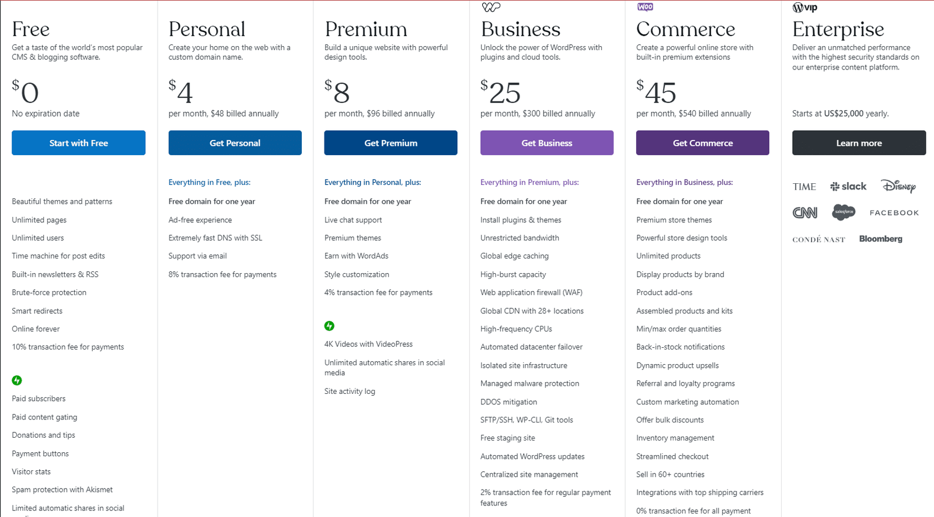Image resolution: width=934 pixels, height=517 pixels.
Task: Click the Facebook logo text
Action: [894, 213]
